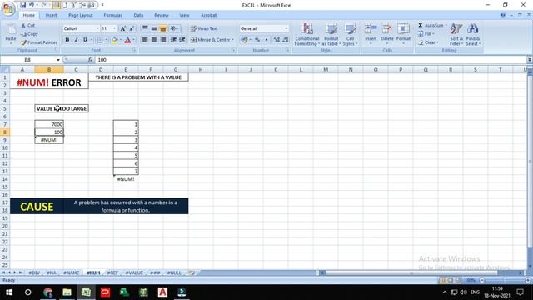Decrease the font size

[x=132, y=28]
